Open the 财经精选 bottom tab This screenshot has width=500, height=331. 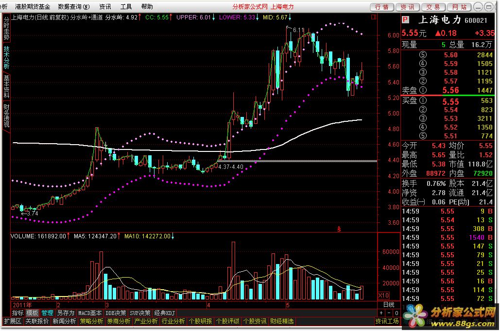pos(282,321)
